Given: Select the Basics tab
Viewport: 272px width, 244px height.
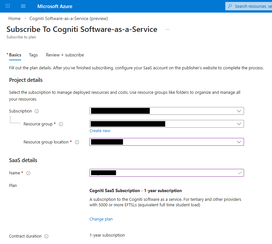Looking at the screenshot, I should pyautogui.click(x=15, y=55).
